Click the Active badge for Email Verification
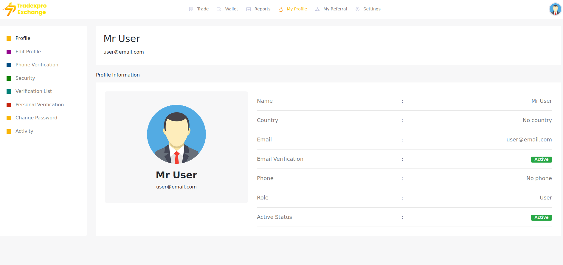The height and width of the screenshot is (265, 563). (x=541, y=160)
